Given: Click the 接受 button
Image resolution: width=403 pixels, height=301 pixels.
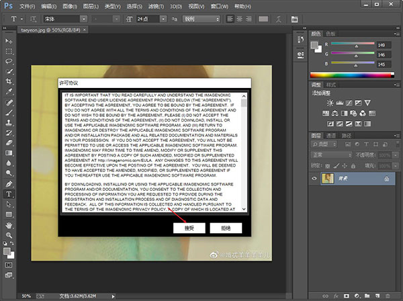Looking at the screenshot, I should (x=189, y=228).
